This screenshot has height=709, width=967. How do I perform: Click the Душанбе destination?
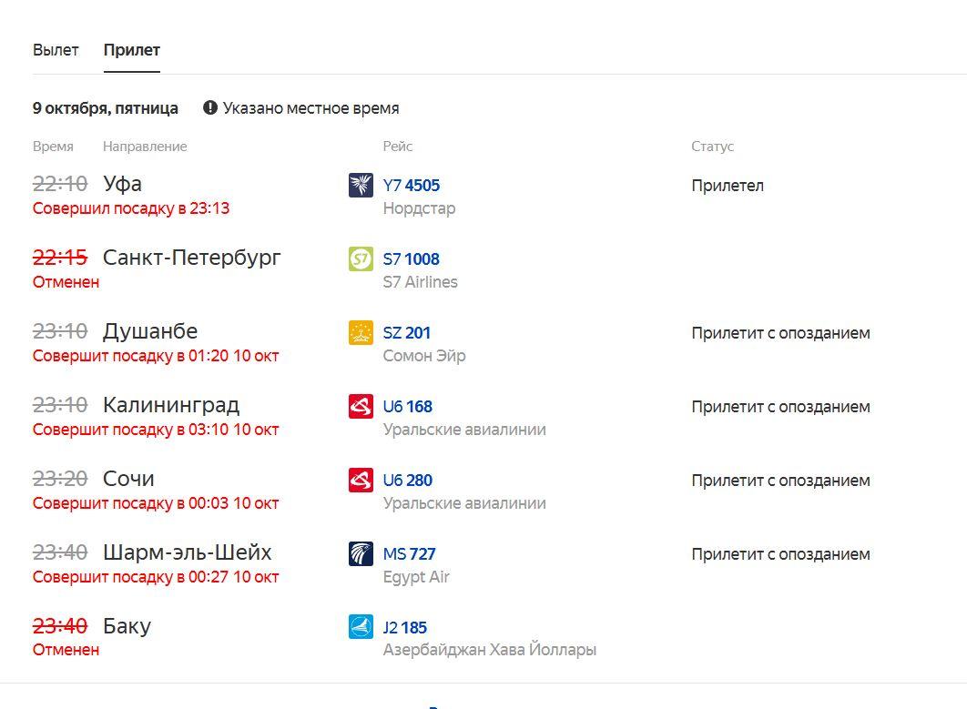pyautogui.click(x=150, y=331)
